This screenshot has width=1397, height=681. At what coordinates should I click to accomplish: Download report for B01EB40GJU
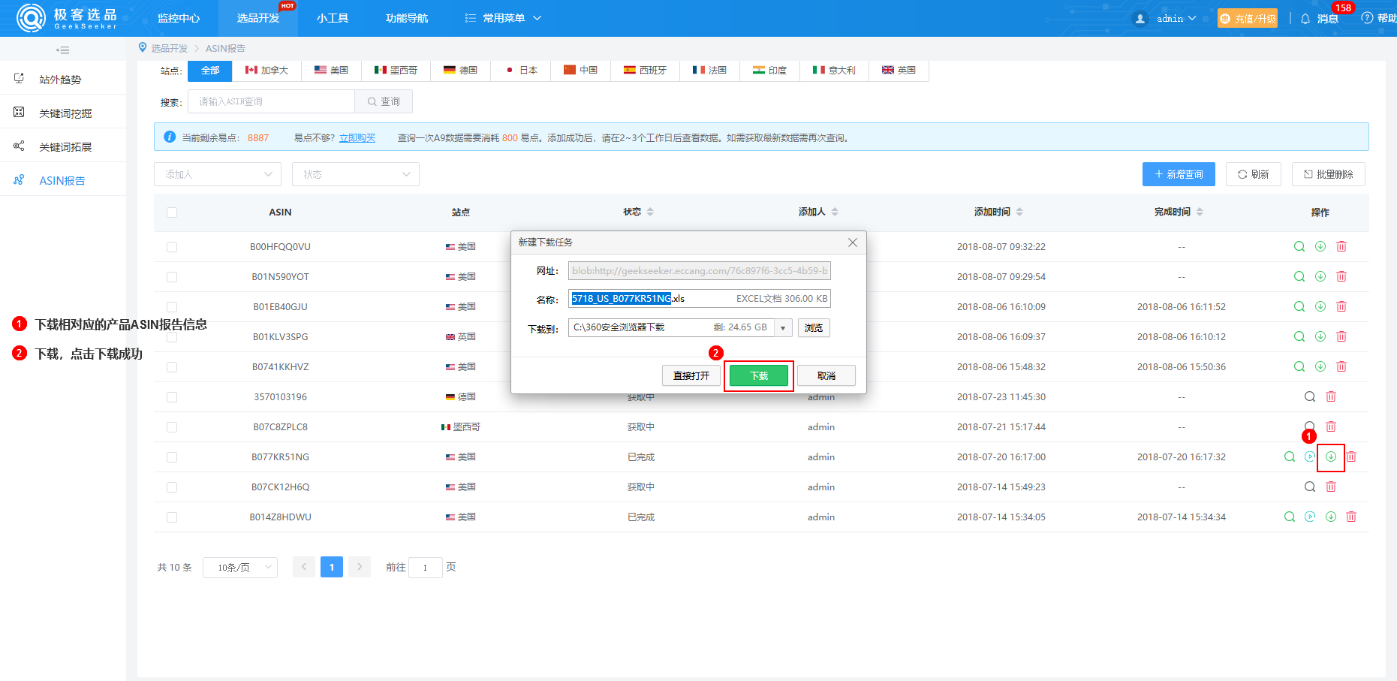[x=1320, y=306]
